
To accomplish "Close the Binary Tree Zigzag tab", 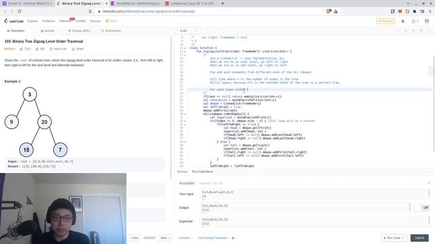I will coord(107,3).
